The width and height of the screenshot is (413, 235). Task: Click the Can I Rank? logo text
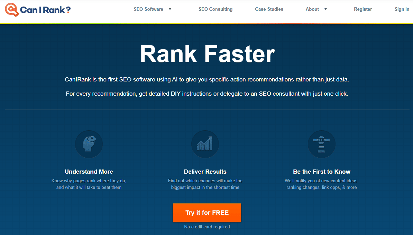point(45,10)
